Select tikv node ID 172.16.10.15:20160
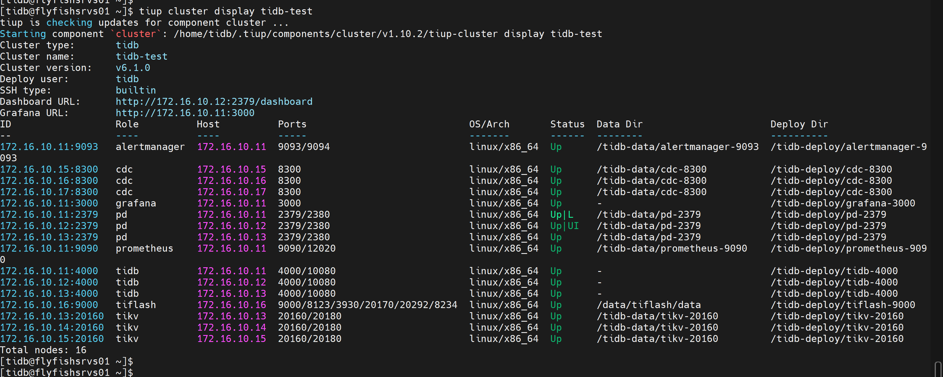943x377 pixels. click(x=52, y=339)
